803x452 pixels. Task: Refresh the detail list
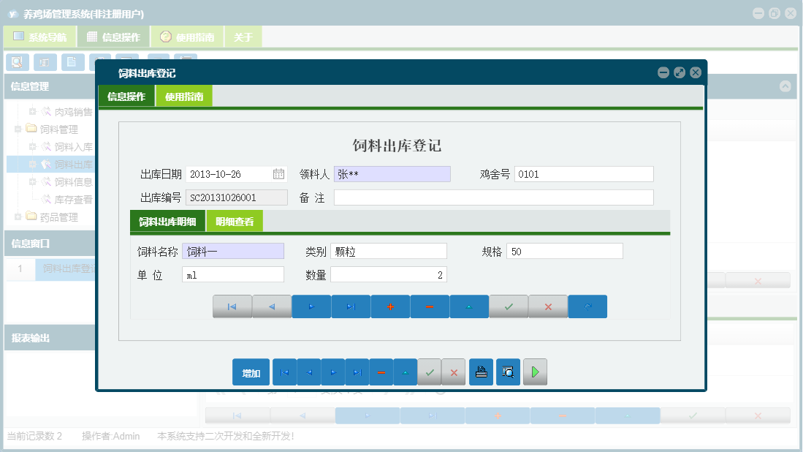tap(587, 306)
